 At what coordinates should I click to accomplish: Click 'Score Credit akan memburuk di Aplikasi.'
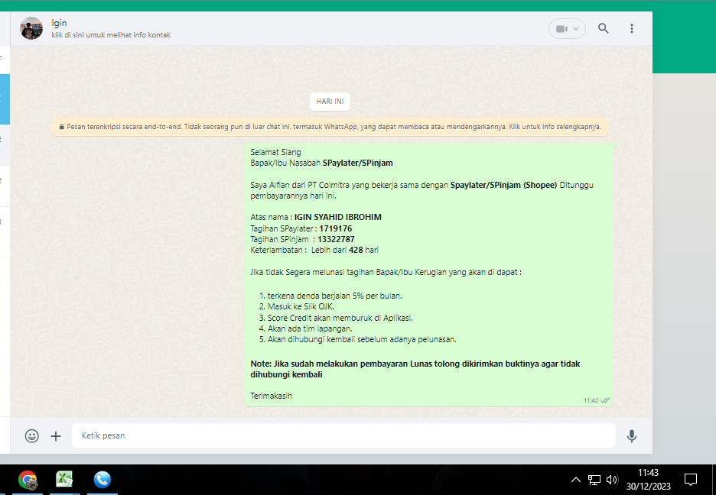point(340,318)
